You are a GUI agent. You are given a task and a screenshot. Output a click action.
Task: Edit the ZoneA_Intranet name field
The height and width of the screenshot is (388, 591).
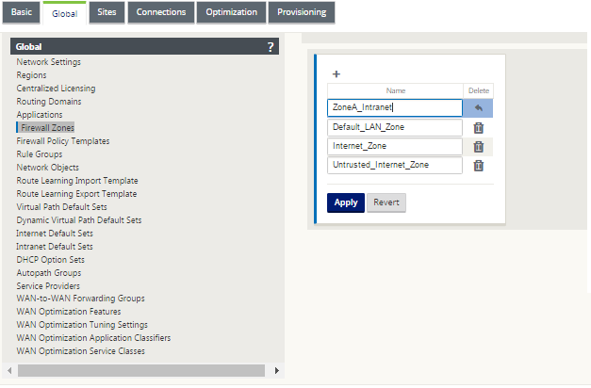[x=395, y=107]
